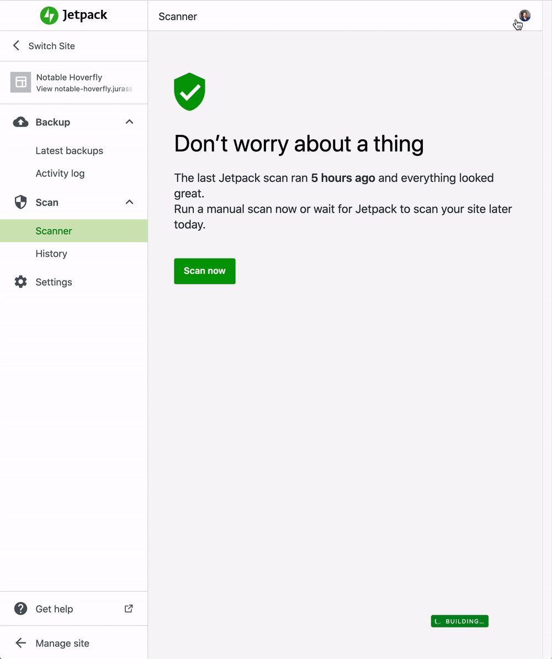Click the BUILDING spinner icon
Image resolution: width=552 pixels, height=659 pixels.
[x=438, y=621]
